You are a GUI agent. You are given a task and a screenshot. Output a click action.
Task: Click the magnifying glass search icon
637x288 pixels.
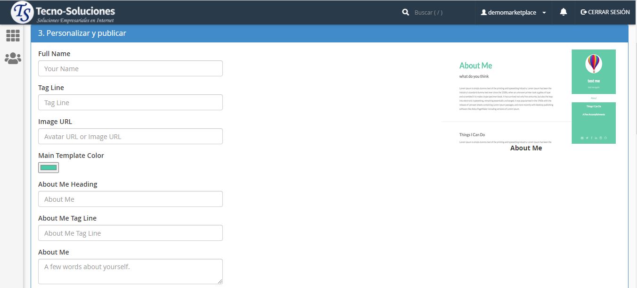coord(405,12)
